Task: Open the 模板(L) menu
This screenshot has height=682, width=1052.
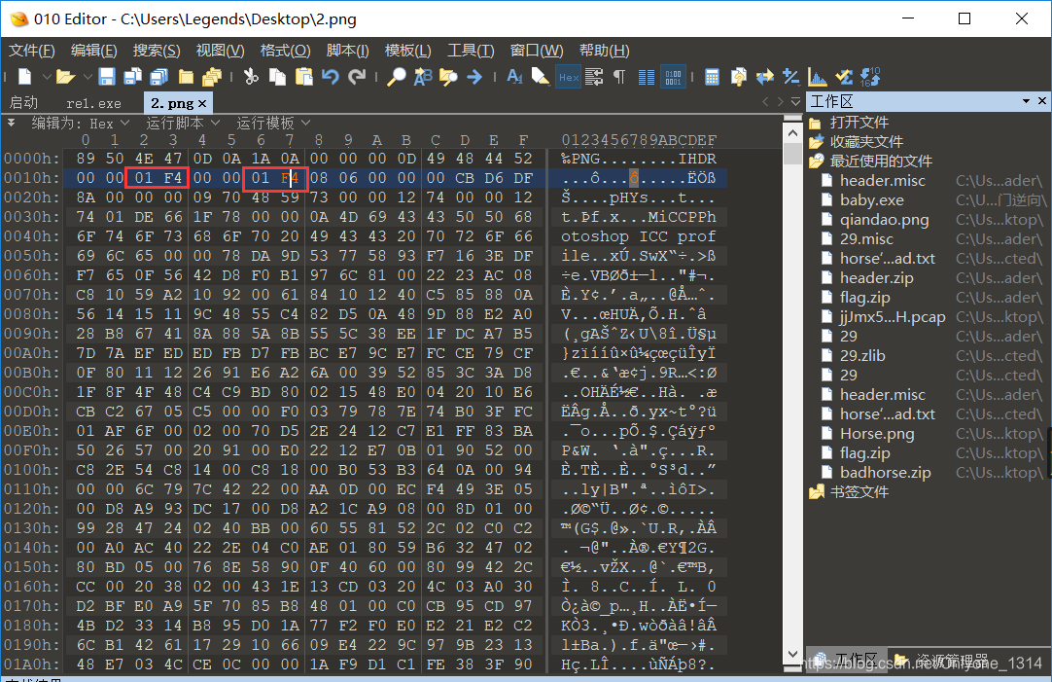Action: click(x=408, y=51)
